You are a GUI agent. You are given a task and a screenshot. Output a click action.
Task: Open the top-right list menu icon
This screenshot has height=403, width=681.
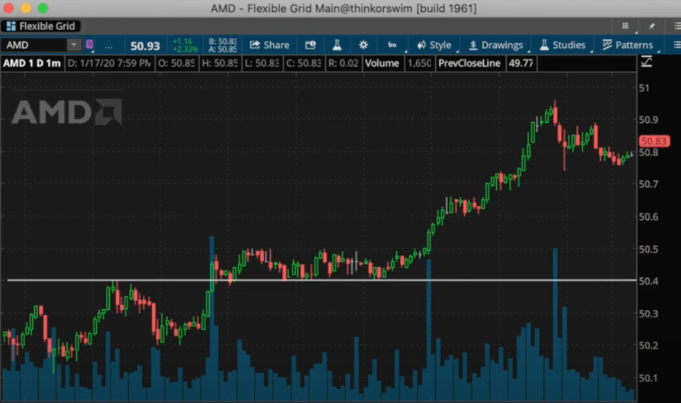coord(676,26)
